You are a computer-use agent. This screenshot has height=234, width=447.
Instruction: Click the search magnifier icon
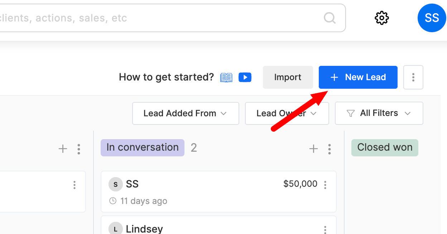[x=330, y=18]
